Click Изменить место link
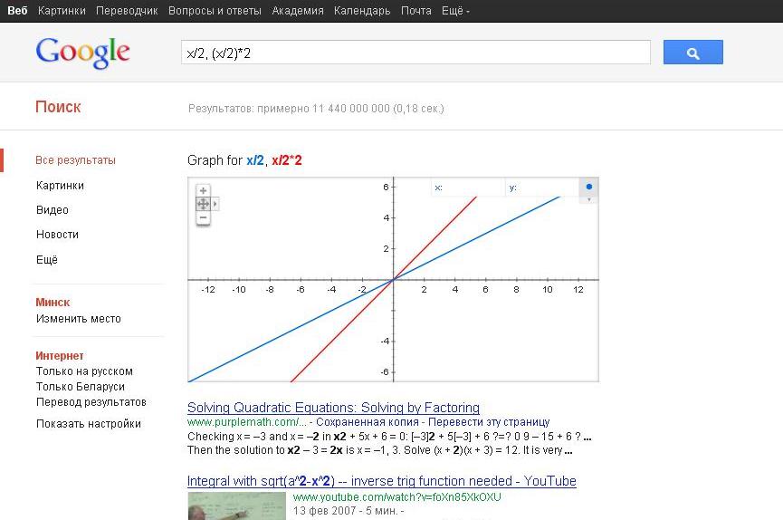Viewport: 783px width, 520px height. (x=79, y=319)
